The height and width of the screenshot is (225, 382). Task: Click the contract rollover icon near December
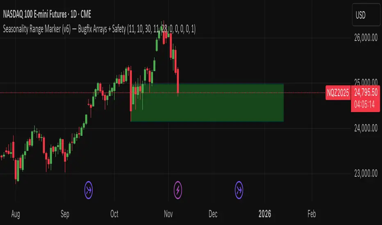pos(239,190)
